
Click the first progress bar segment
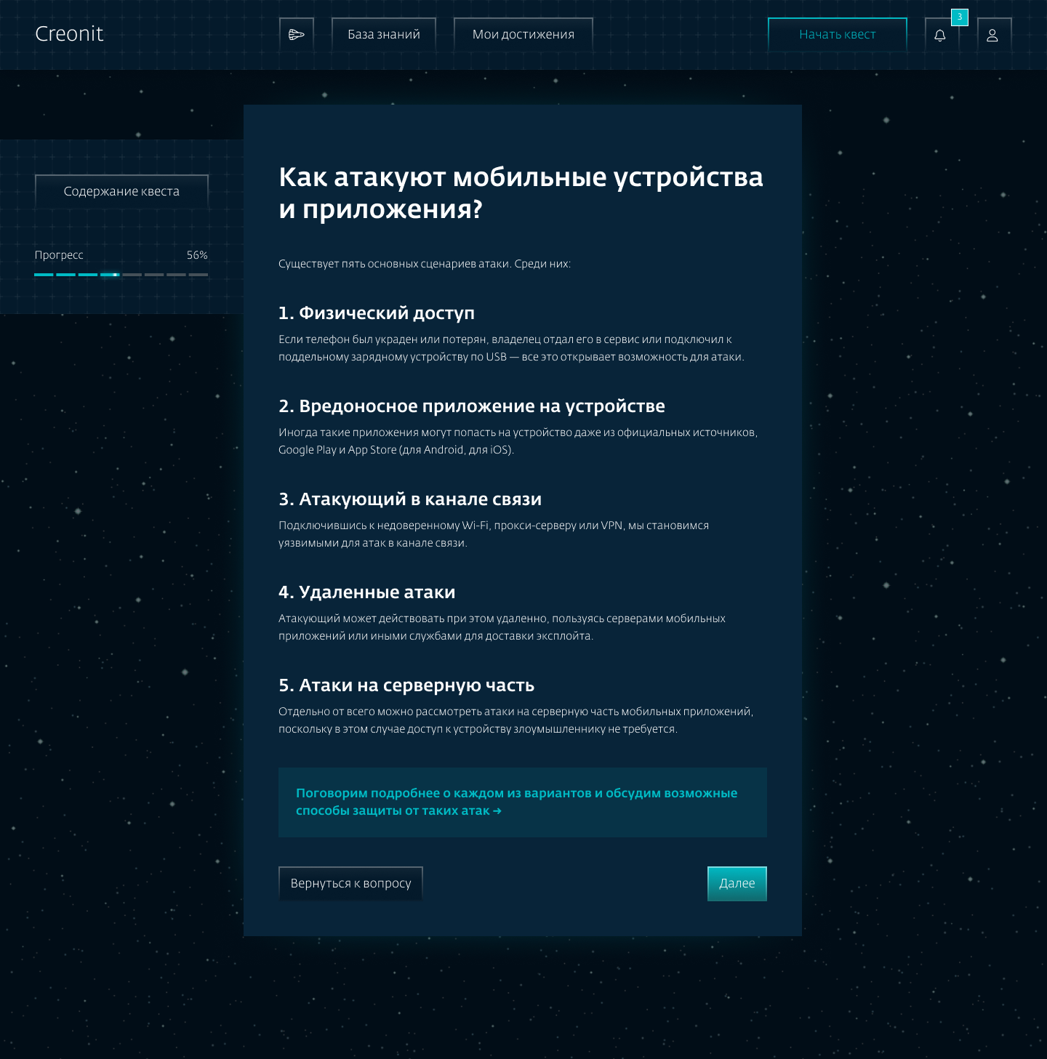click(x=44, y=275)
